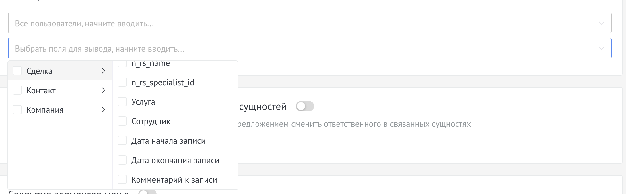Expand the chevron next to Контакт
Image resolution: width=626 pixels, height=194 pixels.
point(104,90)
